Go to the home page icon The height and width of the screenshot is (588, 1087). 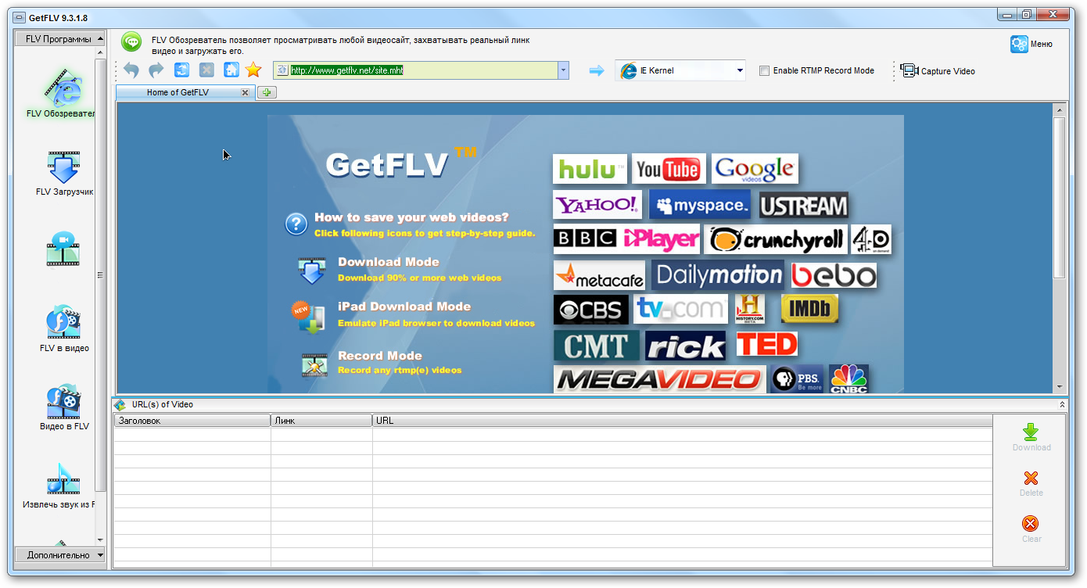pos(231,70)
